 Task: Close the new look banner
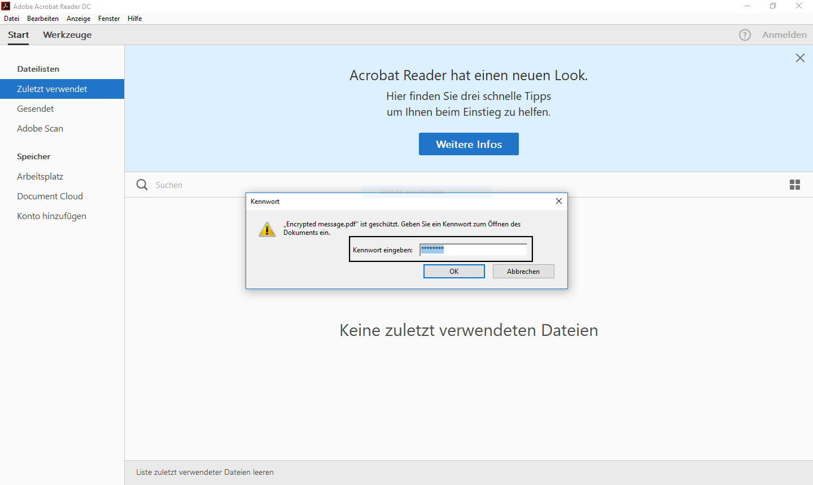(x=800, y=58)
